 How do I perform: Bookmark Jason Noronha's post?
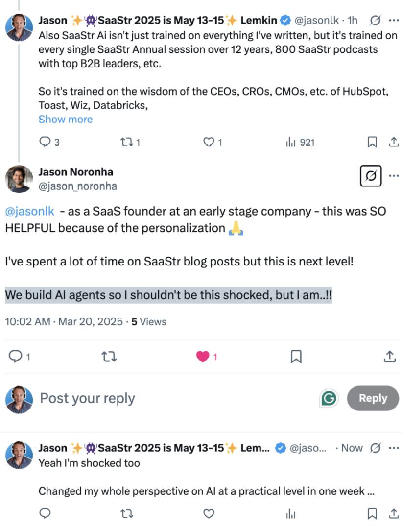296,357
